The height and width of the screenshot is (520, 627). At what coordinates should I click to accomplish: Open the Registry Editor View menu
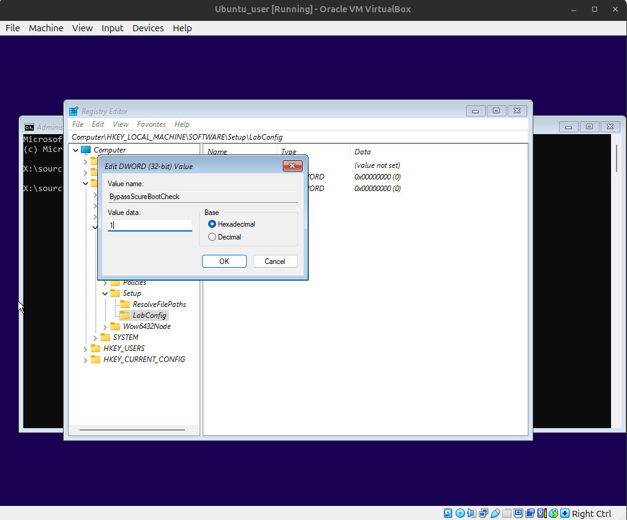click(x=121, y=124)
